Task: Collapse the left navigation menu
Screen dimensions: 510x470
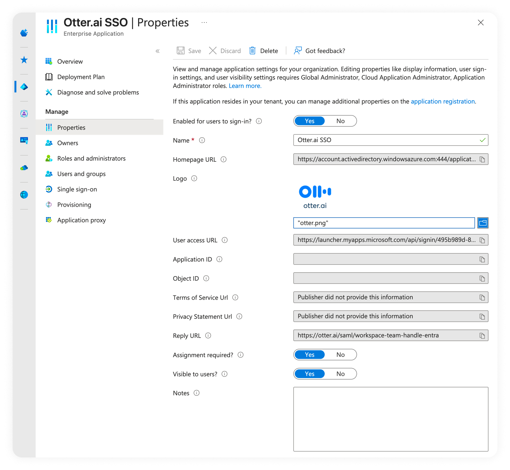Action: (157, 51)
